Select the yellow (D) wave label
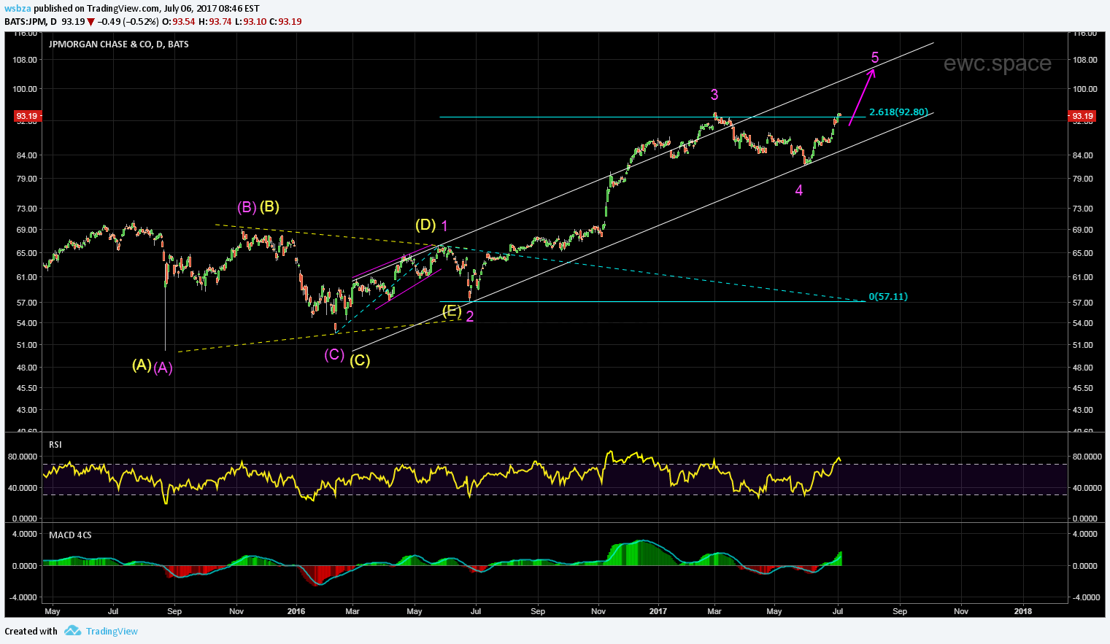 click(x=425, y=225)
